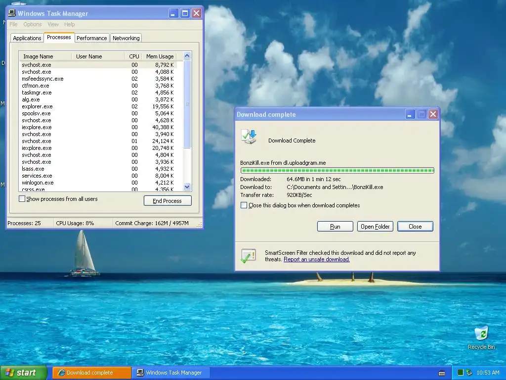Select the services.exe process row
Screen dimensions: 506x380
click(98, 176)
